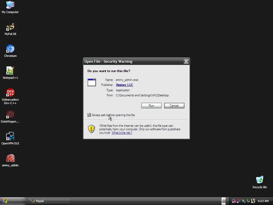This screenshot has width=273, height=205.
Task: Select the MyPal 68 browser shortcut
Action: [x=10, y=29]
